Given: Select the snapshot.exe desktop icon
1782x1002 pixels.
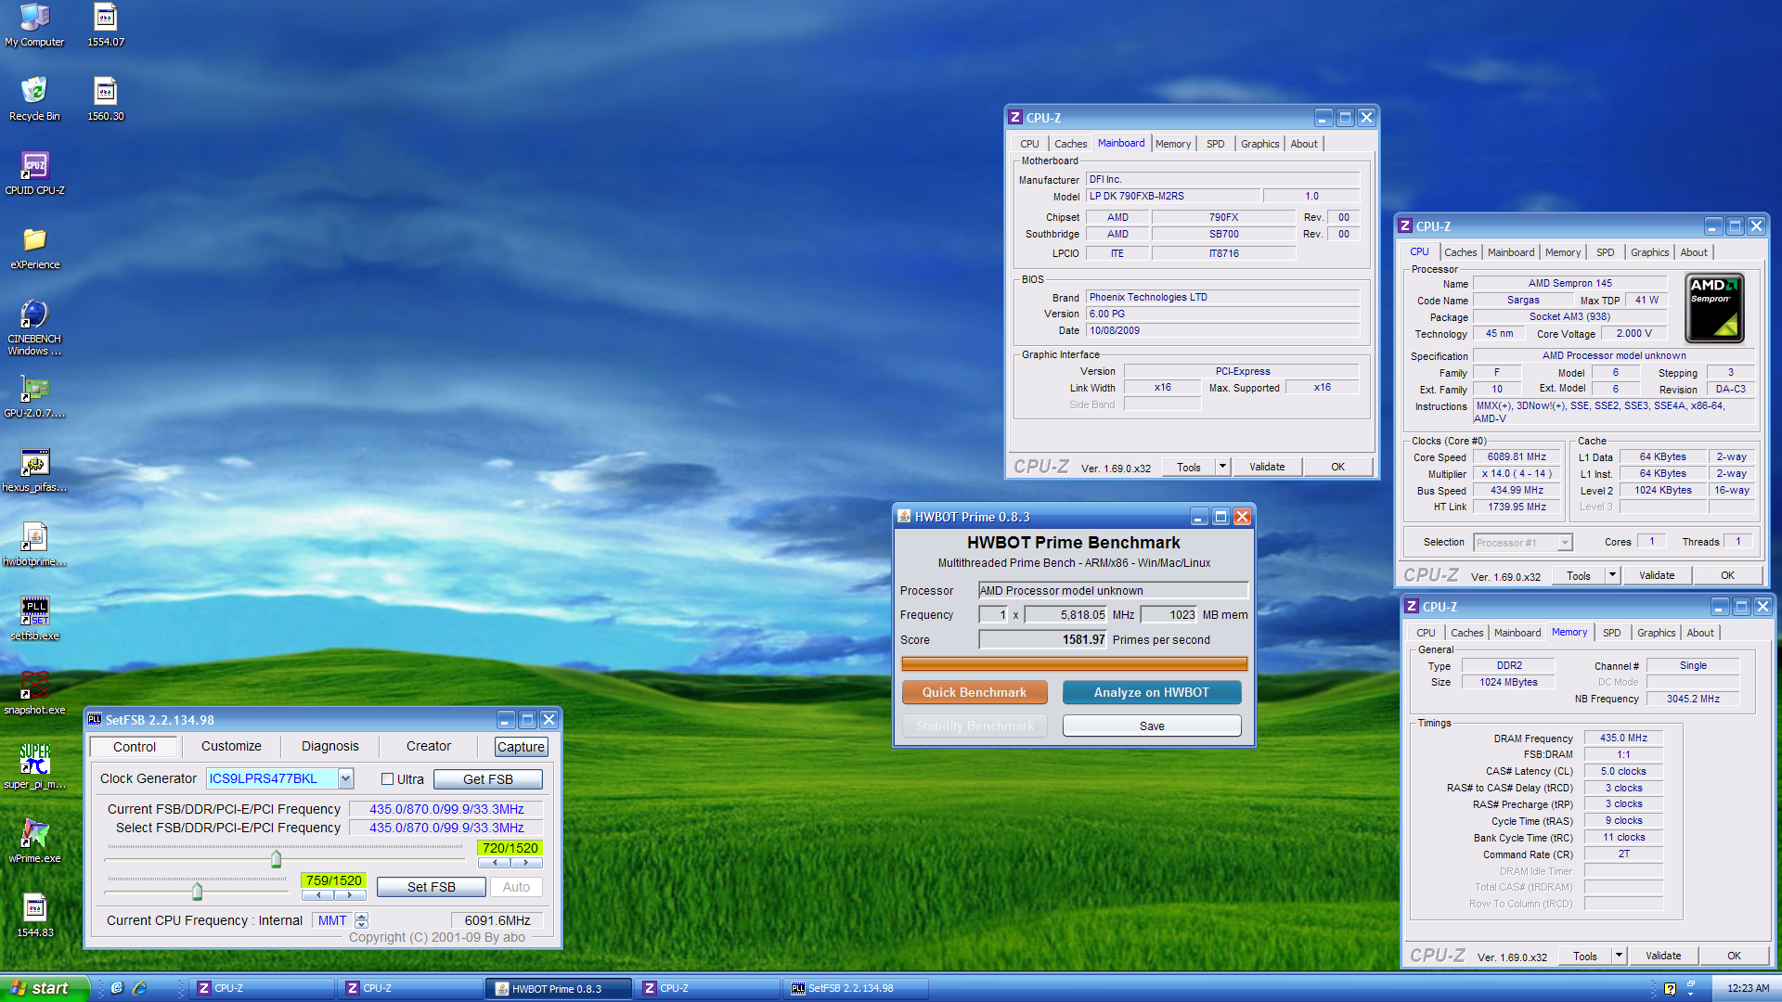Looking at the screenshot, I should 34,693.
